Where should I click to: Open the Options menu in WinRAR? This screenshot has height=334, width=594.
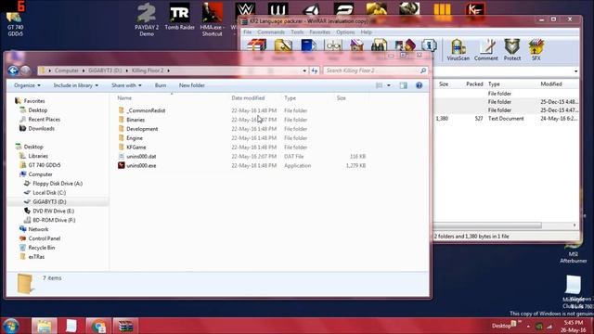pyautogui.click(x=345, y=32)
